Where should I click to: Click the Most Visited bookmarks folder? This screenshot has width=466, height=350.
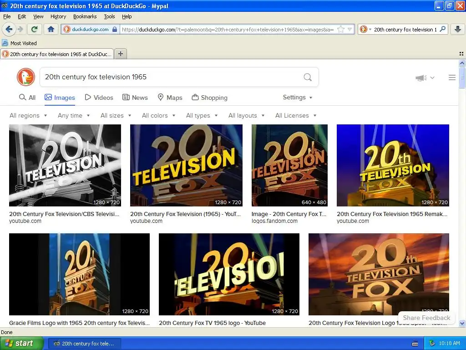20,43
